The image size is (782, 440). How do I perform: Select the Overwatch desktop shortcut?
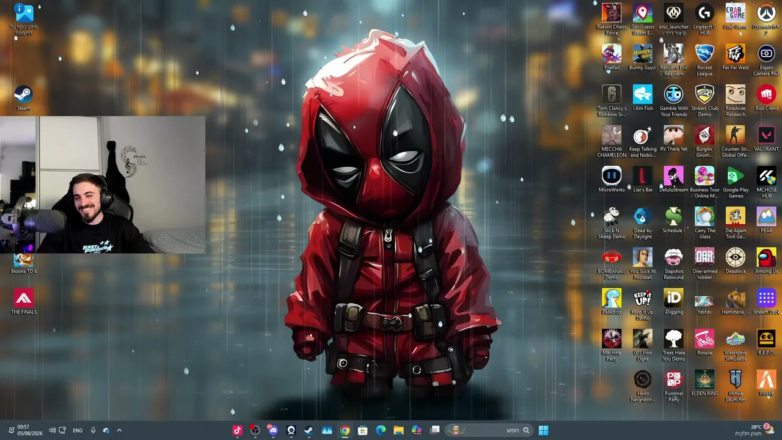tap(766, 20)
